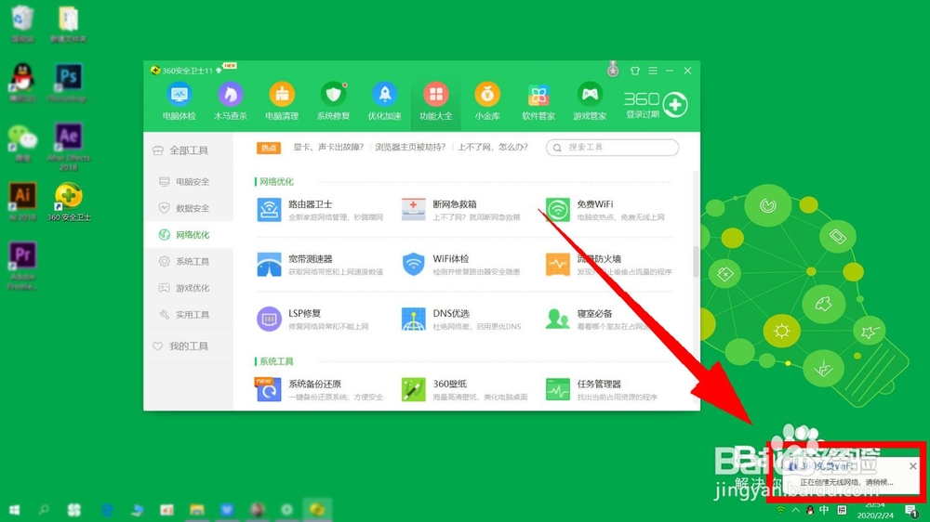This screenshot has width=930, height=522.
Task: Select 数据安全 category
Action: pyautogui.click(x=188, y=209)
